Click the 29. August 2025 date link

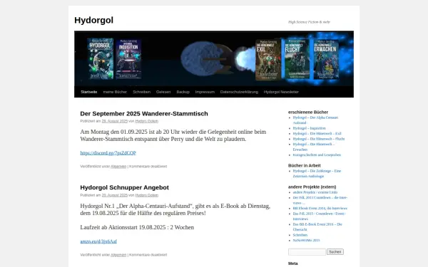(x=115, y=121)
